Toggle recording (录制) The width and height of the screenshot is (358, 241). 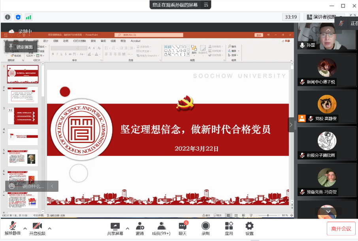205,228
